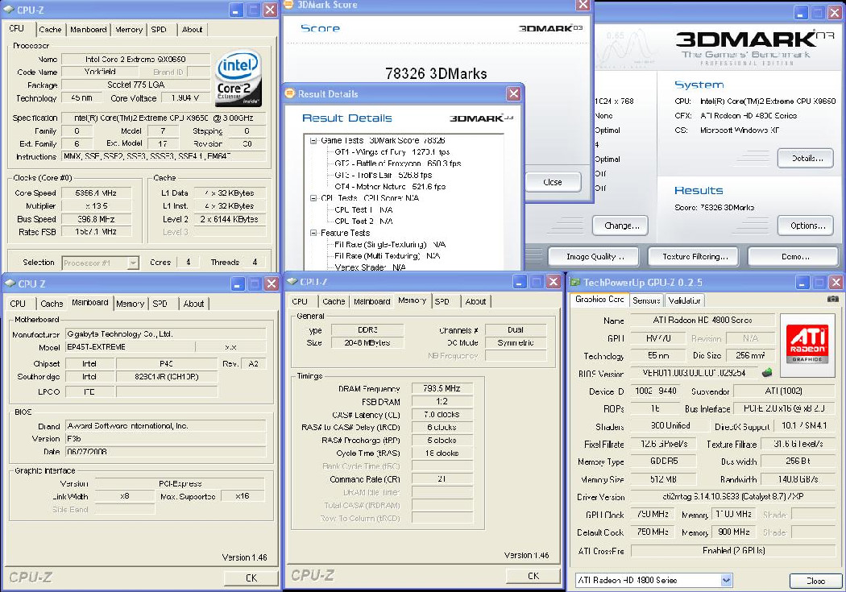Select the GT4 - Mother Nature result
The width and height of the screenshot is (846, 592).
click(390, 187)
